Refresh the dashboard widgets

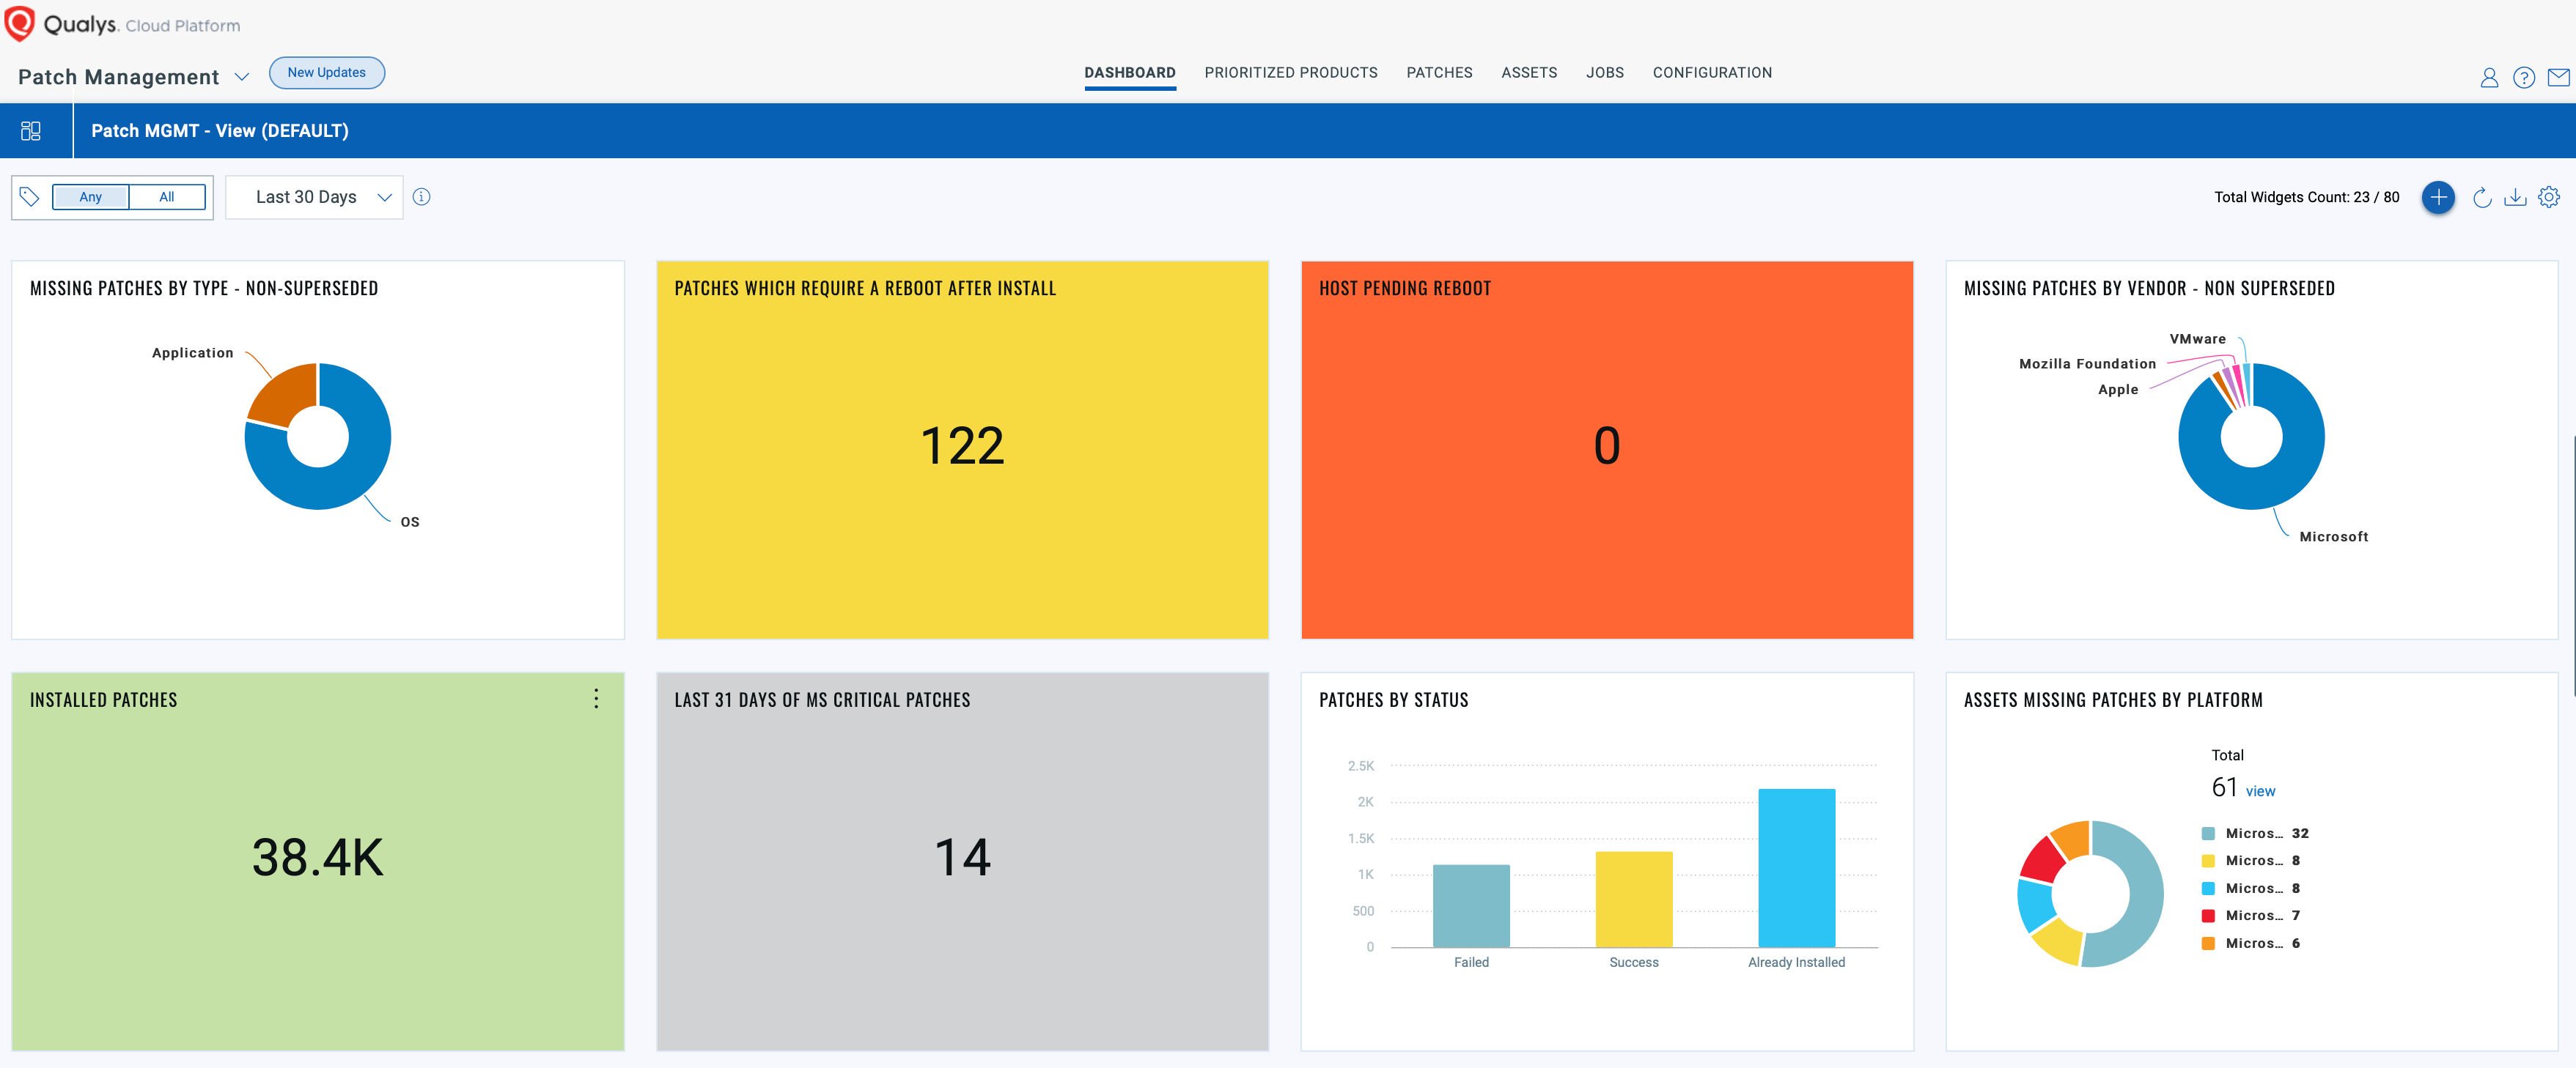(2481, 198)
